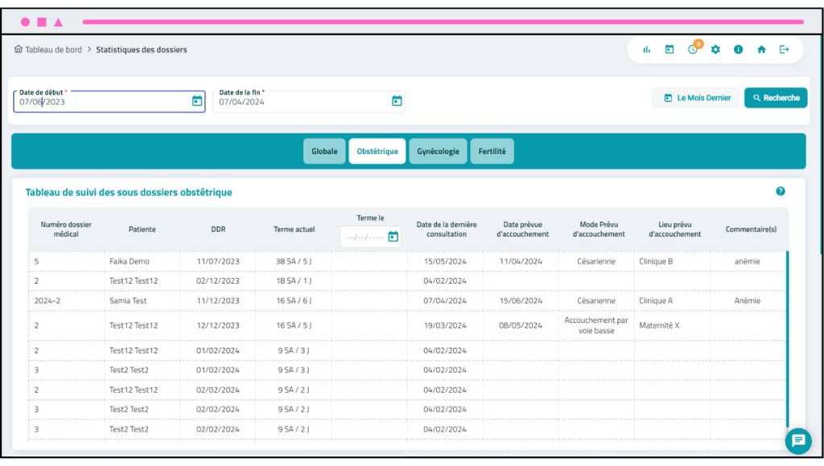Click the table title Tableau de suivi
This screenshot has height=466, width=824.
(129, 192)
